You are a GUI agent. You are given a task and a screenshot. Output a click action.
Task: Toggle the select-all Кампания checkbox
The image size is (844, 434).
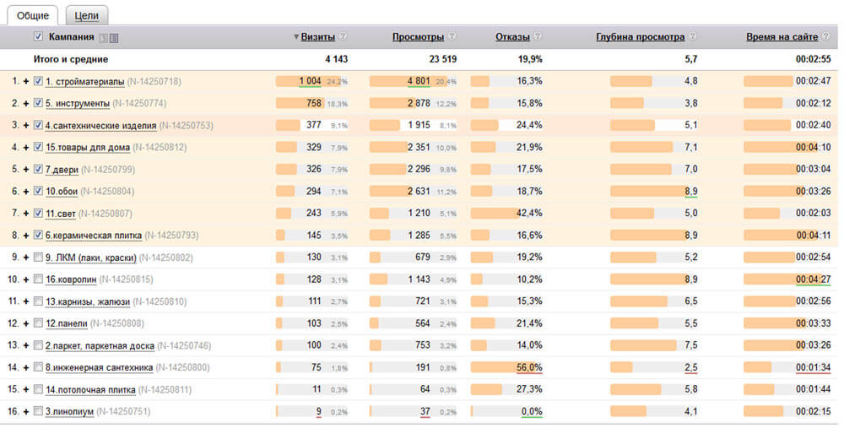click(x=38, y=37)
